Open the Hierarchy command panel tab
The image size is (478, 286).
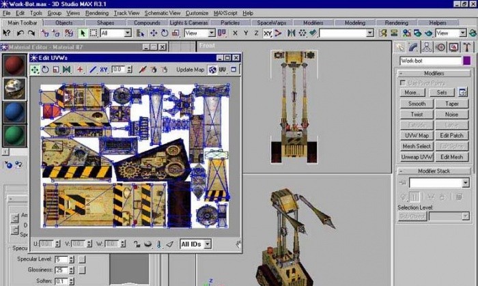pos(427,47)
